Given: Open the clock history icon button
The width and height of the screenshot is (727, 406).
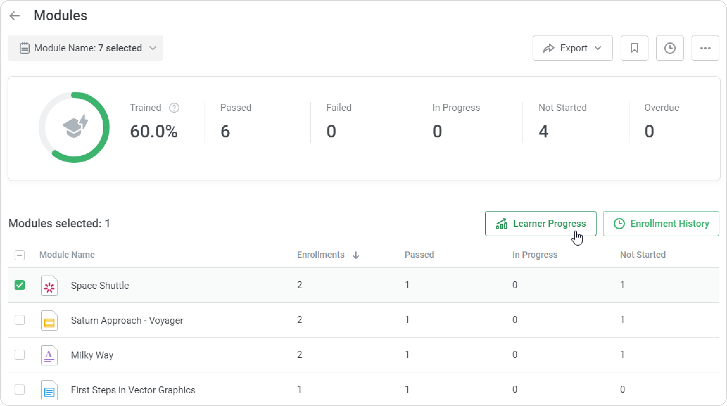Looking at the screenshot, I should point(670,48).
